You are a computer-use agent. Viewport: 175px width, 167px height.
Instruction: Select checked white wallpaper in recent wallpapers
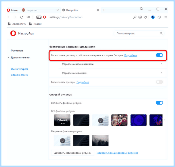[x=62, y=140]
